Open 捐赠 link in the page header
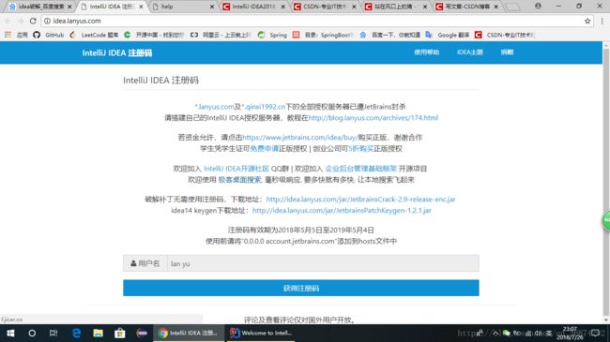 point(507,52)
